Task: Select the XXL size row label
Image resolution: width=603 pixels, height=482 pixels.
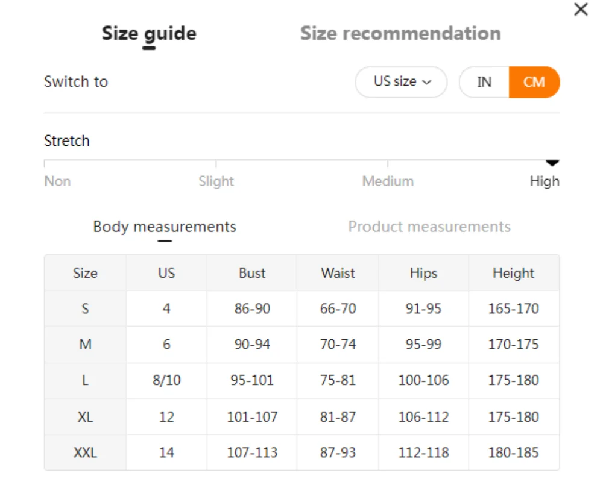Action: click(x=86, y=452)
